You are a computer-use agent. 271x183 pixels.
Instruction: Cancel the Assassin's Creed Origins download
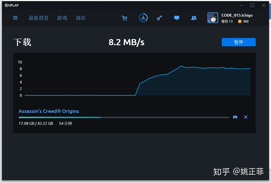coord(246,117)
